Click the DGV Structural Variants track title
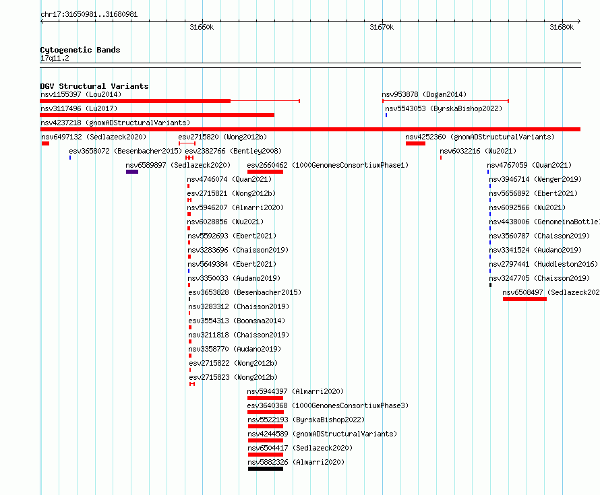600x495 pixels. point(94,86)
